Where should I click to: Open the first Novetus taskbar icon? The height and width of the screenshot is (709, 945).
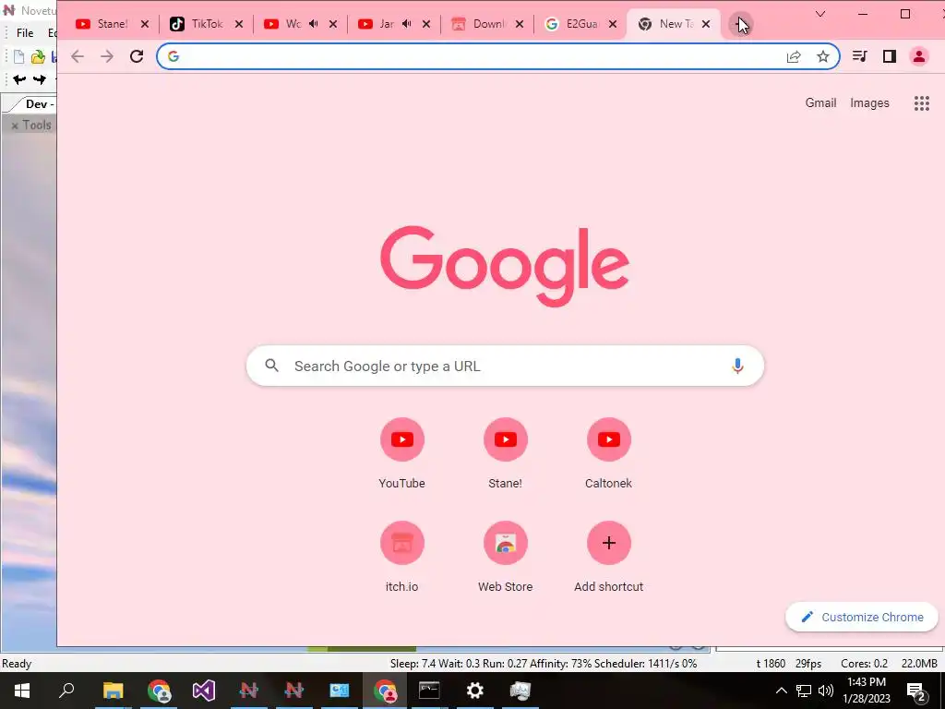point(248,691)
